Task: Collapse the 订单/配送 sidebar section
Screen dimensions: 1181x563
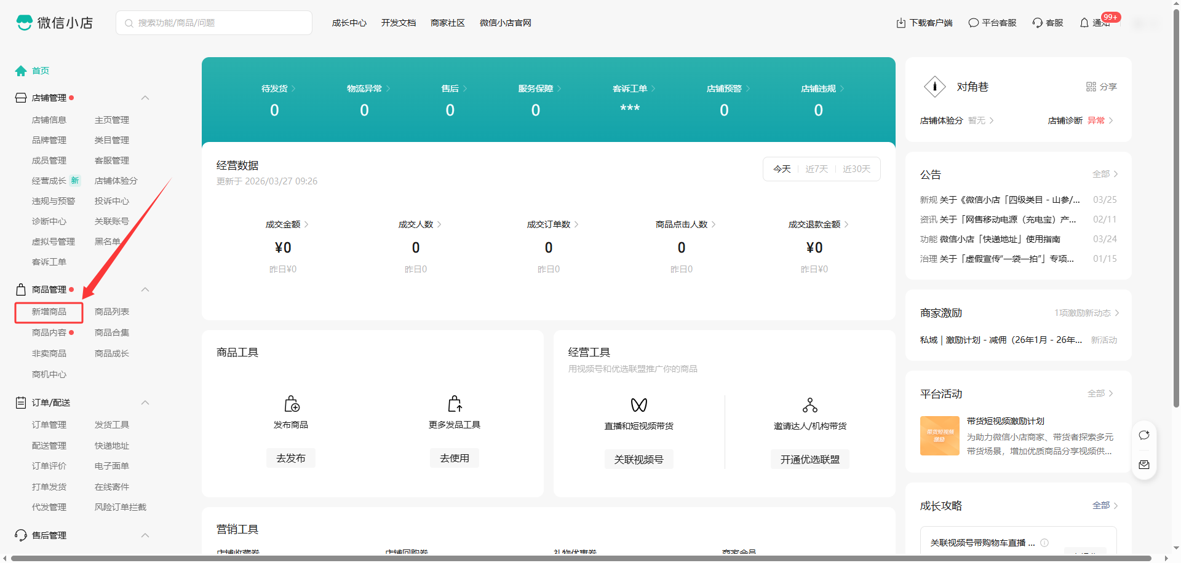Action: pos(145,403)
